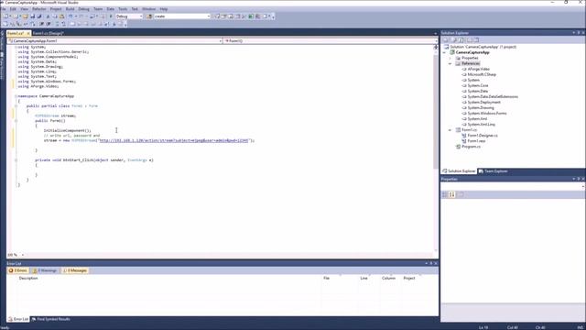Select Form1.Designer.cs in Solution Explorer
586x330 pixels.
pos(483,136)
